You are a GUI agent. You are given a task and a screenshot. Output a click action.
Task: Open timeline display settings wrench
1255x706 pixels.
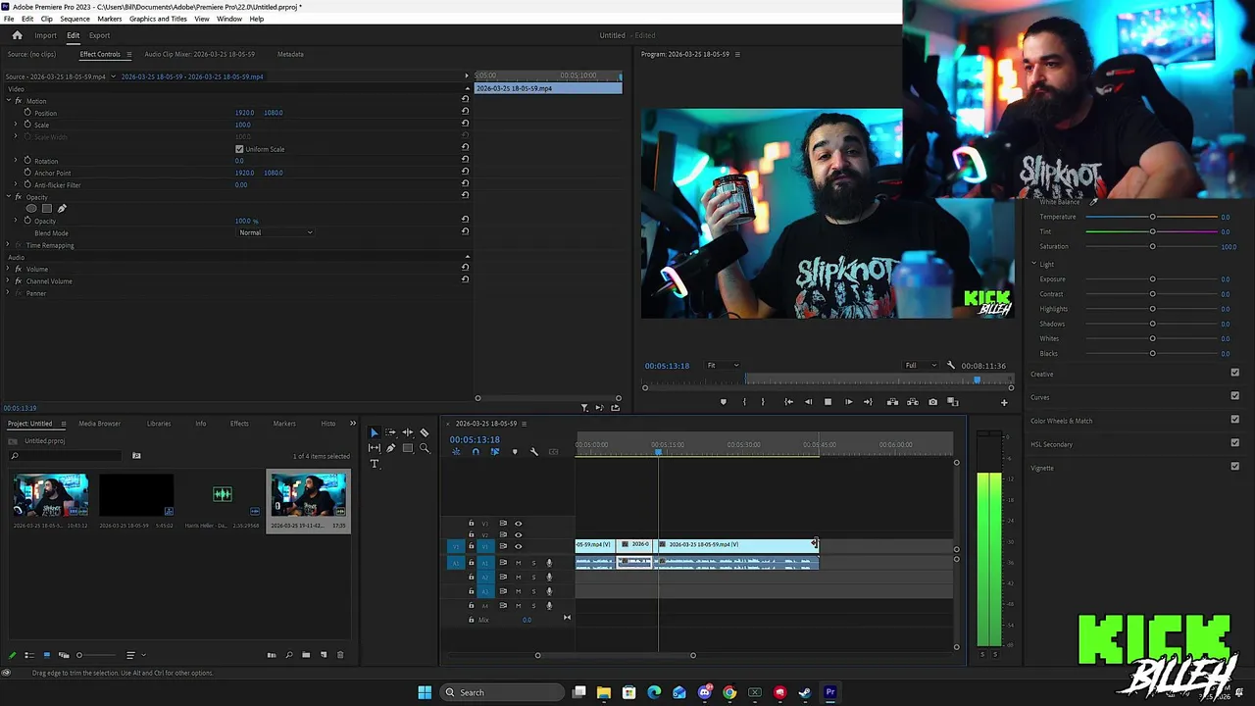tap(533, 452)
